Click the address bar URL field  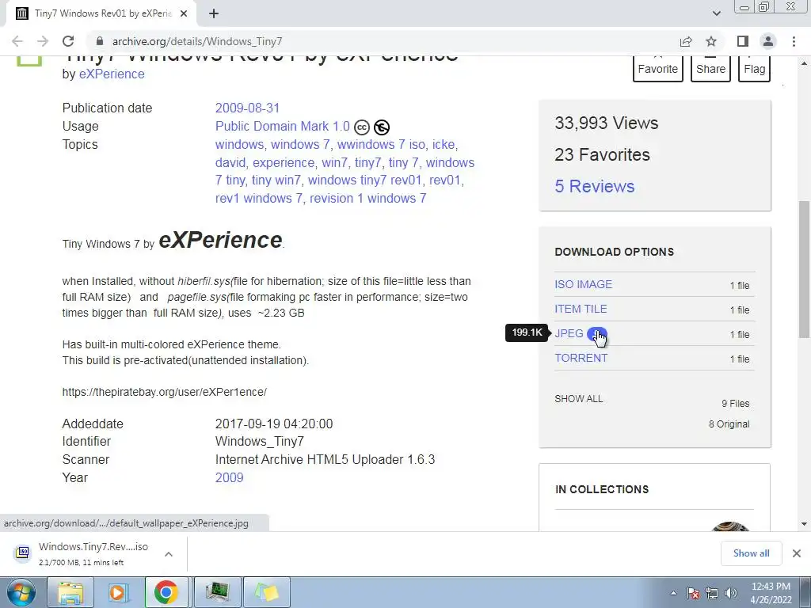383,41
